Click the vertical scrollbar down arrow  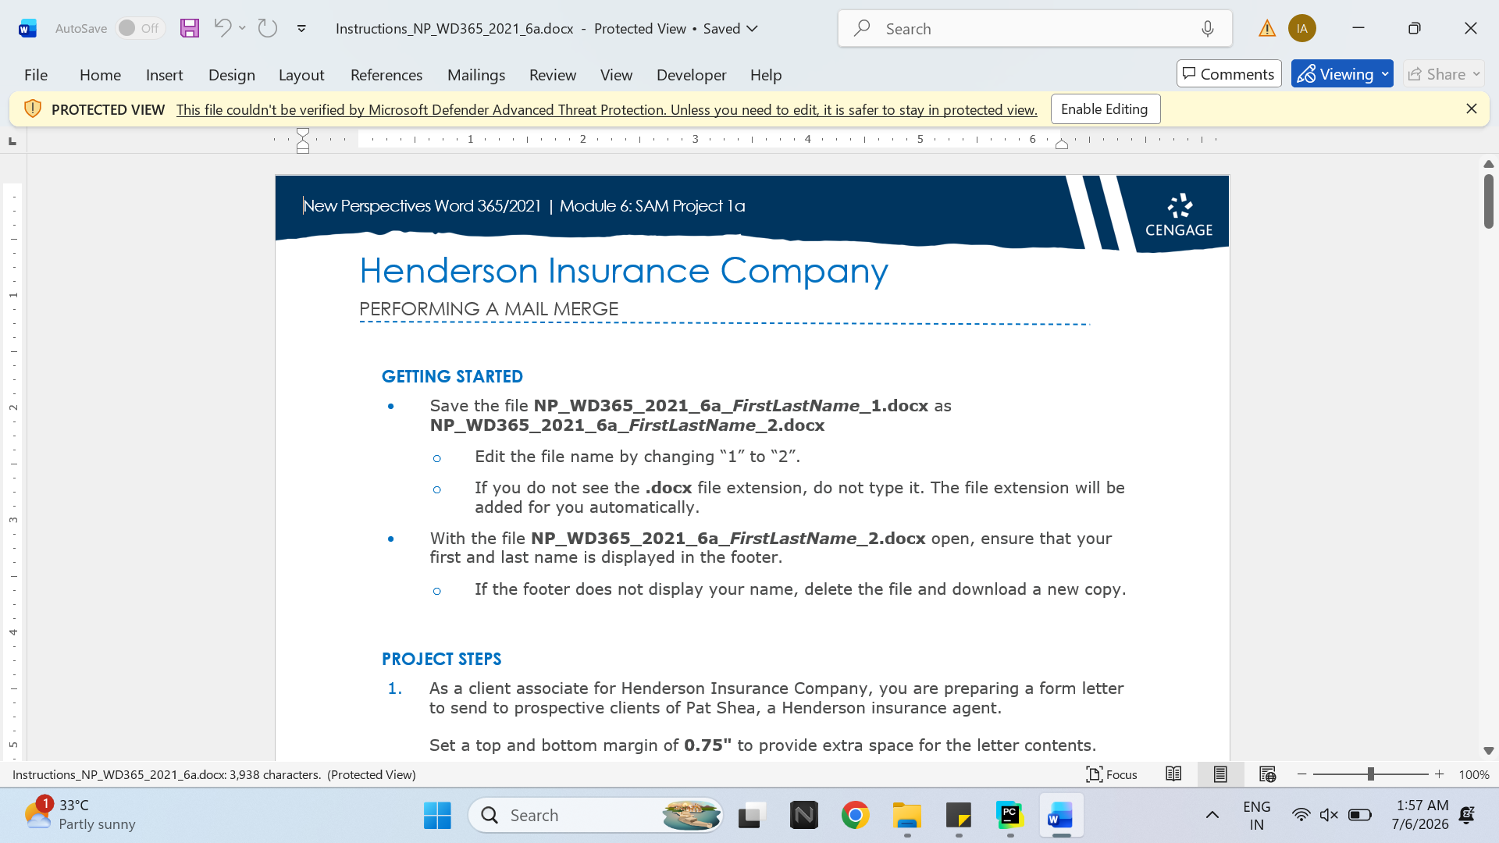(1488, 751)
